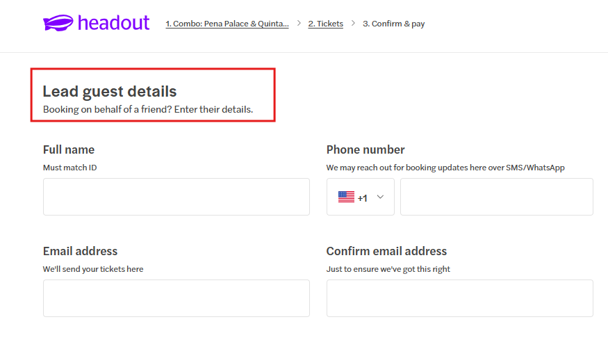This screenshot has width=608, height=340.
Task: Return to the Tickets step
Action: click(325, 24)
